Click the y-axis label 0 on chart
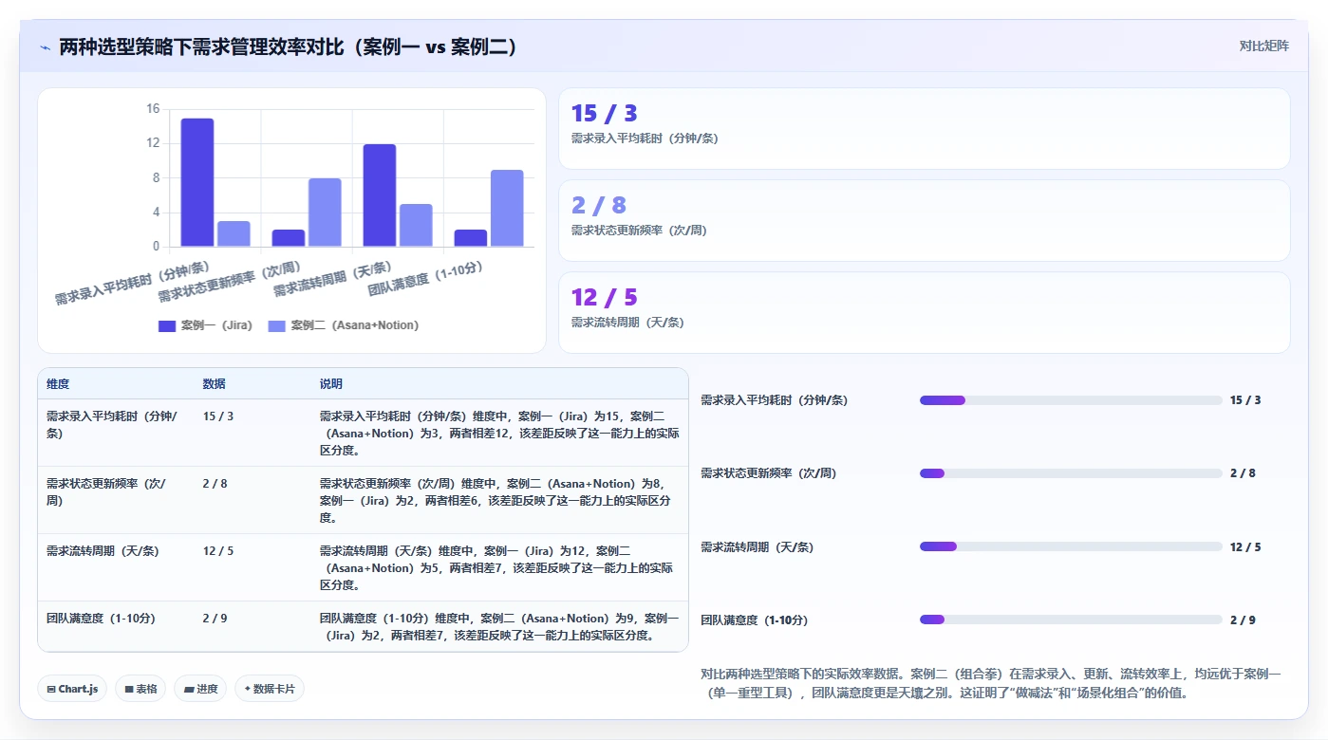 (x=156, y=247)
